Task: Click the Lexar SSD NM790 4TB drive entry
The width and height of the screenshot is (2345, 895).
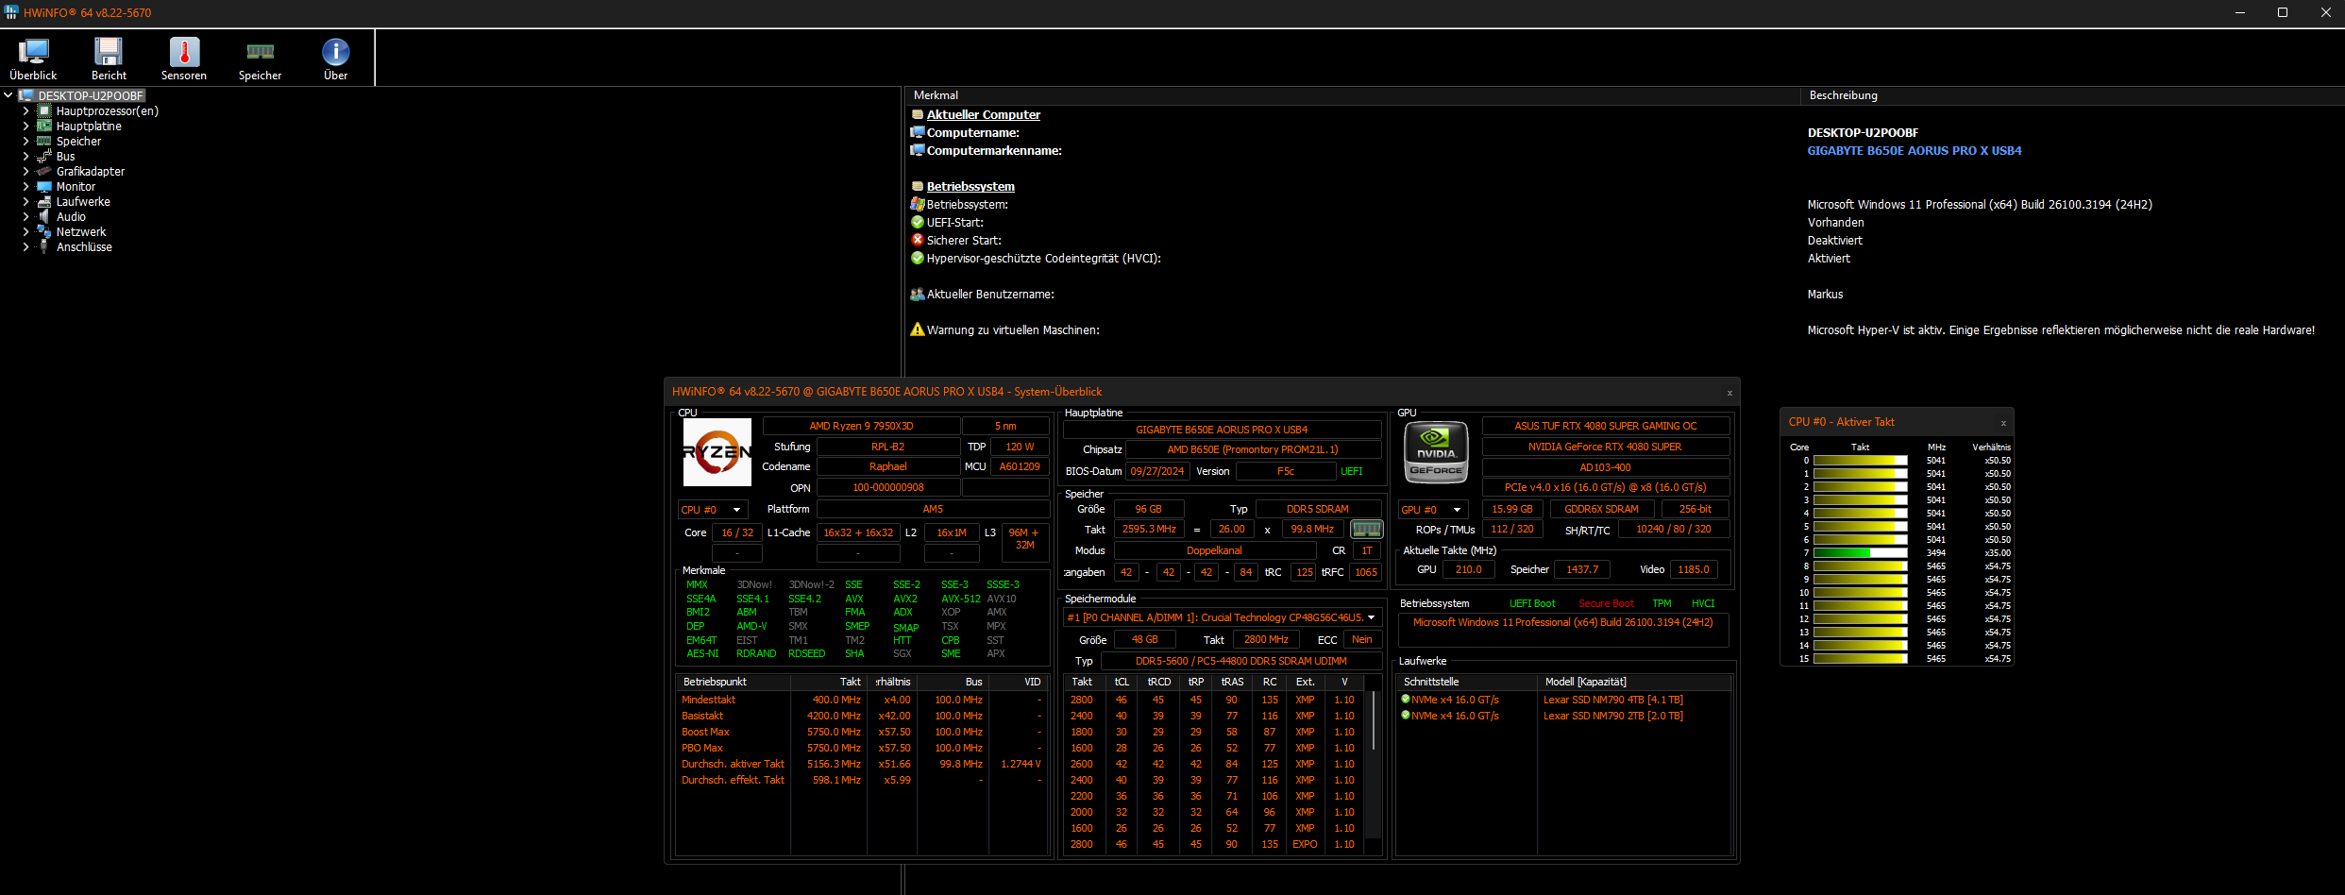Action: [x=1613, y=700]
